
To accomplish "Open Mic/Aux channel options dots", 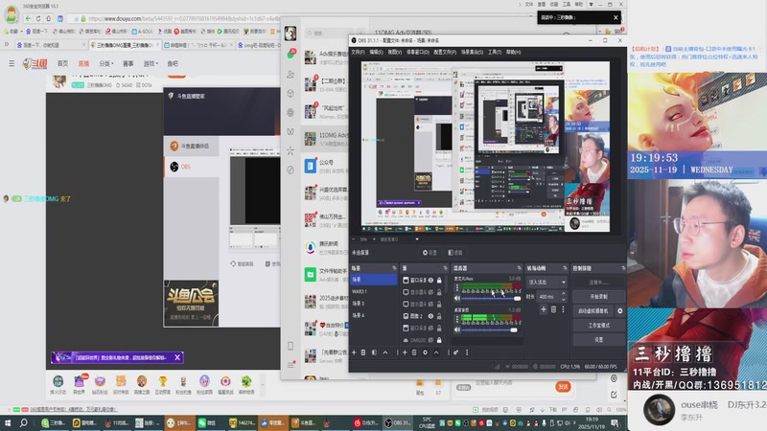I will coord(457,288).
